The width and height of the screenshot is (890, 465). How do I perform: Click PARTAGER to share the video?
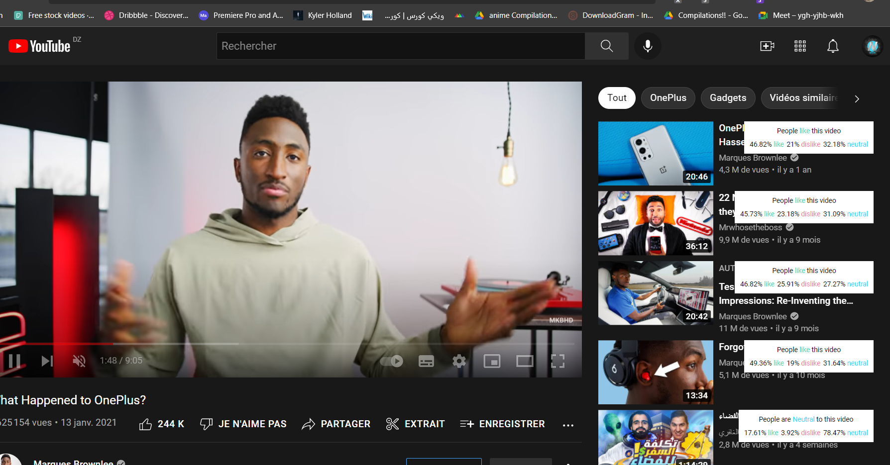(336, 424)
